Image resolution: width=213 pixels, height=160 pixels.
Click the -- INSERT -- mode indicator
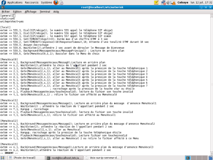tap(9, 153)
